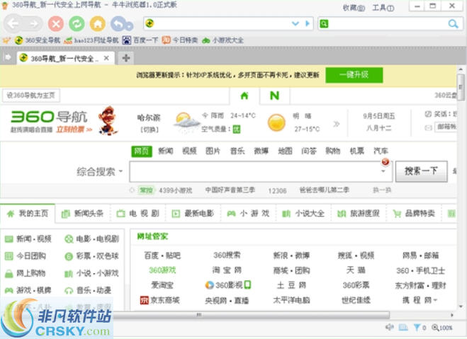
Task: Click the blue undo closed-tab button
Action: pyautogui.click(x=121, y=24)
